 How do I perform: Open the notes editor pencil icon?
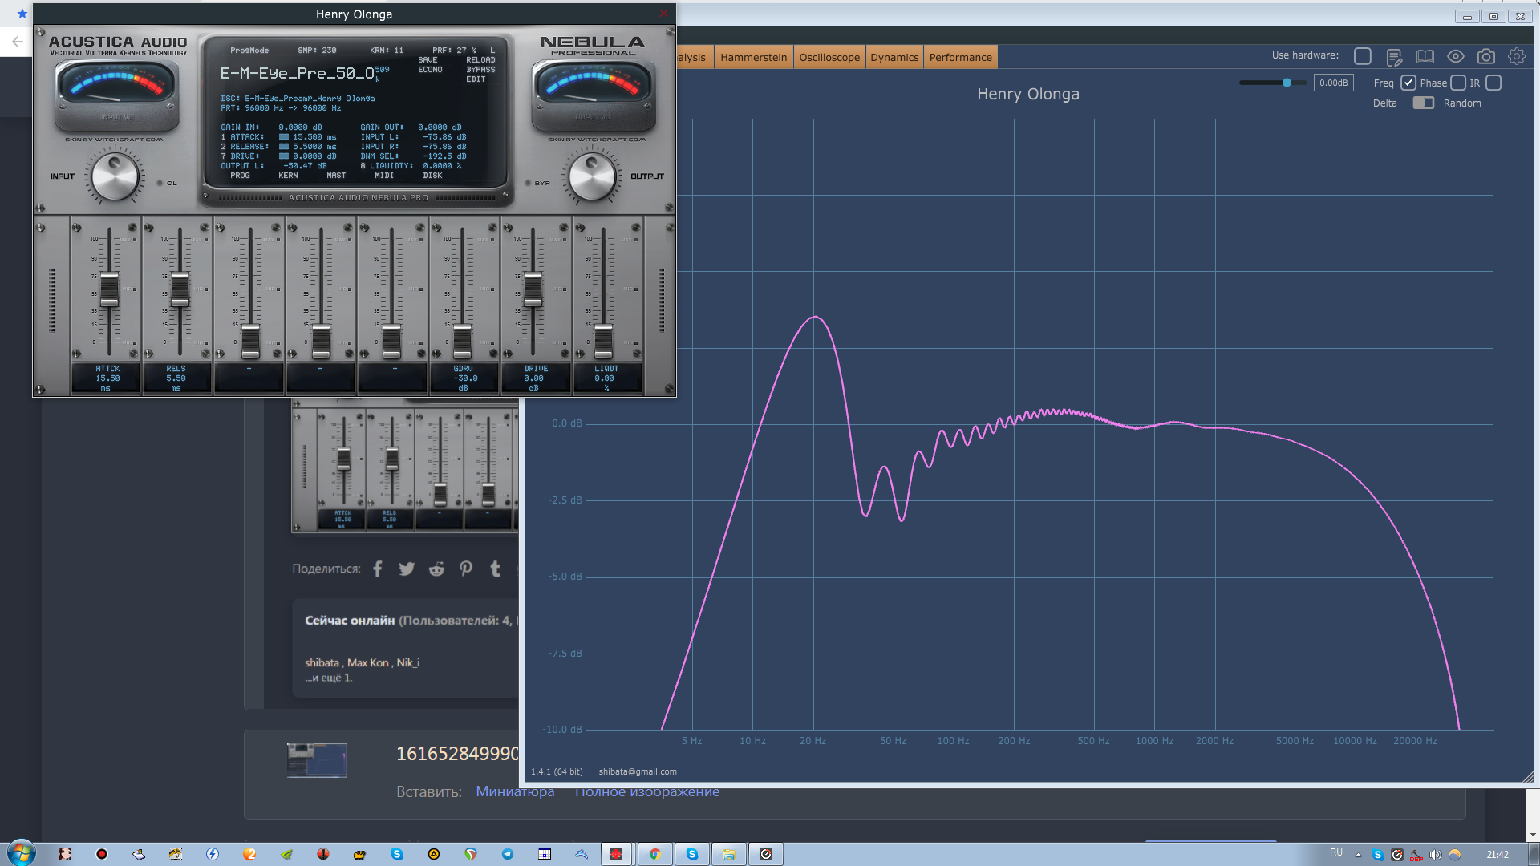click(x=1393, y=57)
